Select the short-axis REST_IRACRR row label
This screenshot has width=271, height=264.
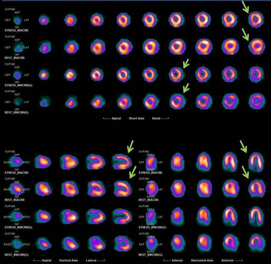click(x=15, y=58)
